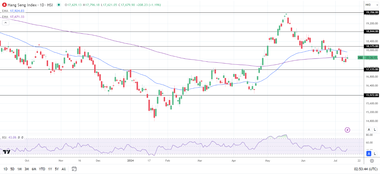Select the 3M time range
Viewport: 380px width, 174px height.
coord(27,169)
